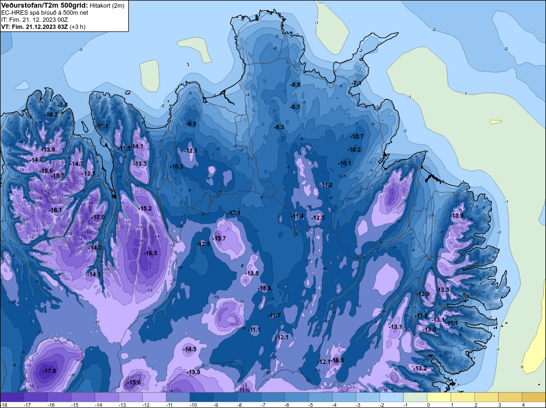Click the -10.1 temperature label
The image size is (546, 408).
coord(345,164)
